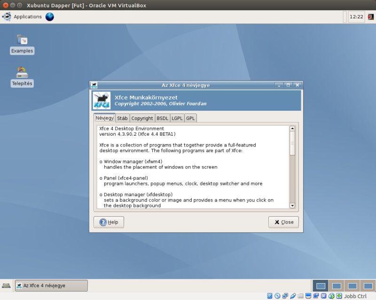Click the scrollbar up arrow in text area
Screen dimensions: 376x300
click(292, 129)
